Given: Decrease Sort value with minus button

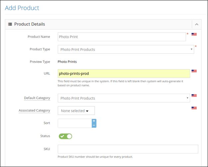Looking at the screenshot, I should pos(94,125).
